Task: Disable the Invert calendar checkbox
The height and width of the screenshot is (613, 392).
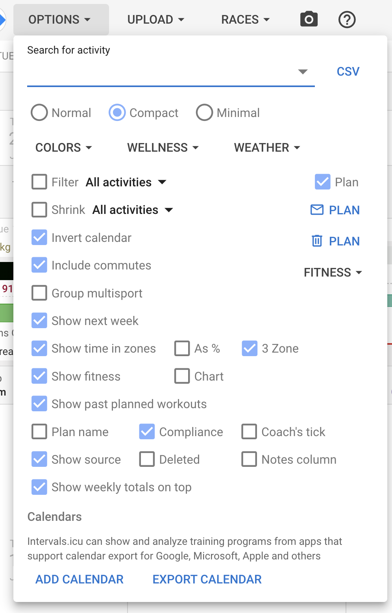Action: coord(39,238)
